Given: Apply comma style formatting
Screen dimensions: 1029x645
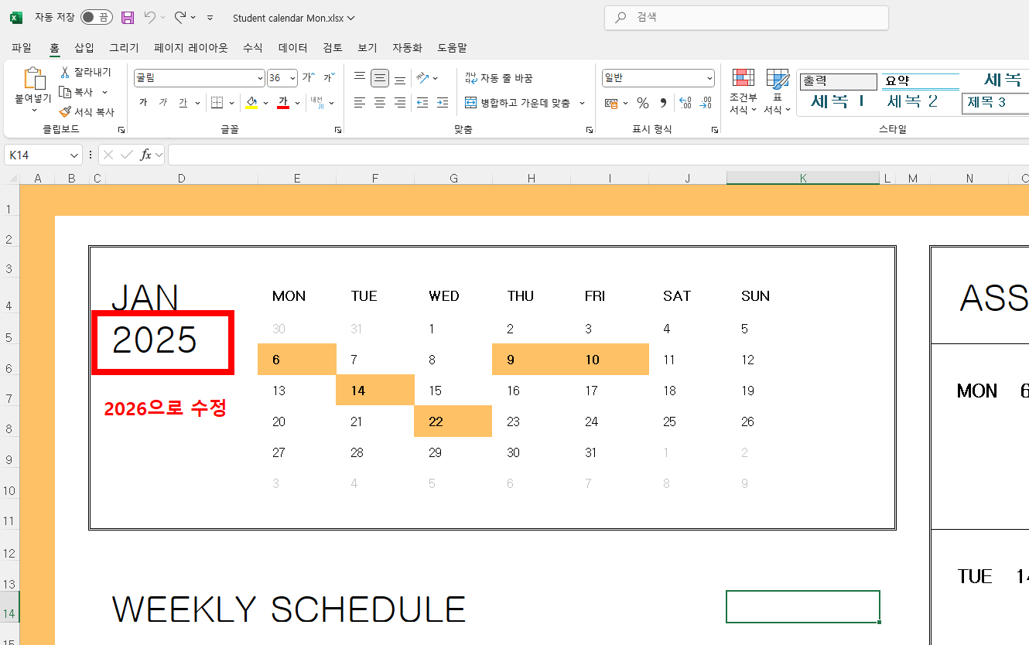Looking at the screenshot, I should coord(664,102).
